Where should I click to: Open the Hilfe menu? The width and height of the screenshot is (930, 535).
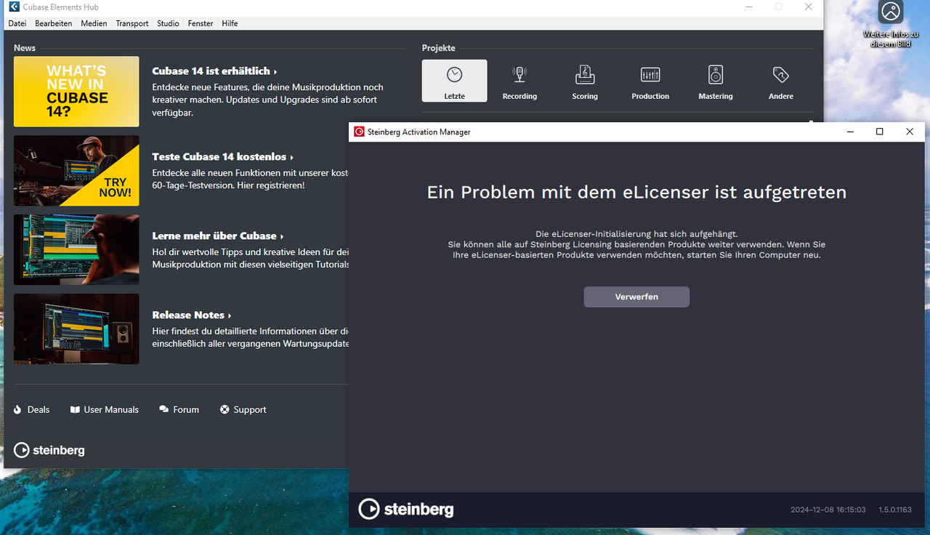[230, 23]
